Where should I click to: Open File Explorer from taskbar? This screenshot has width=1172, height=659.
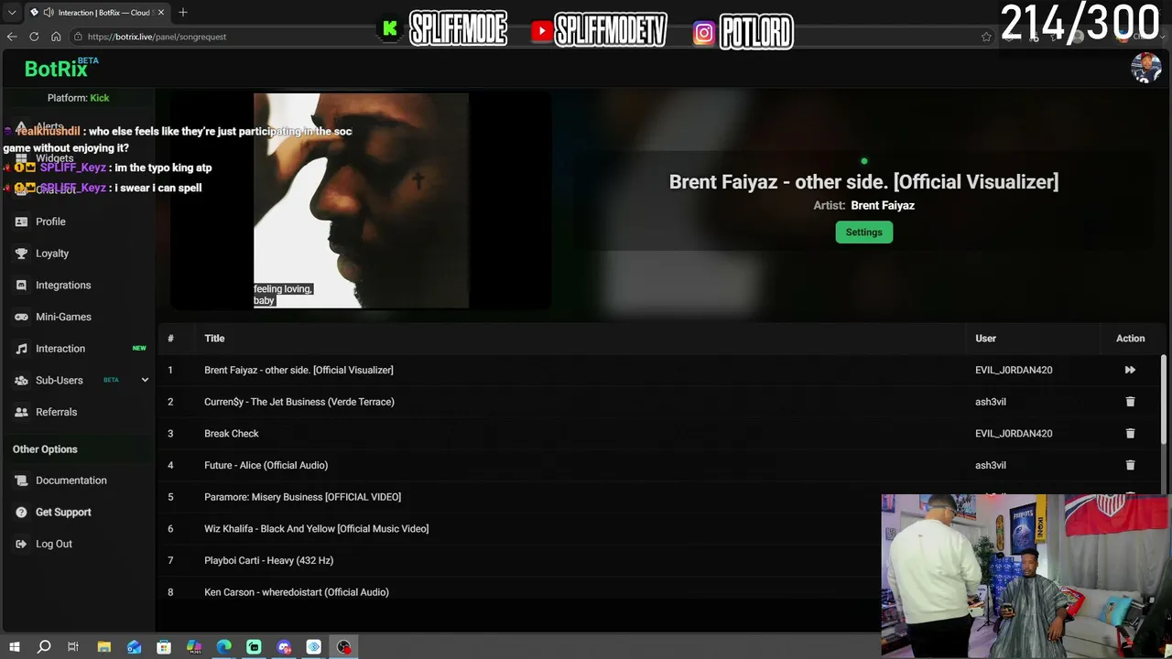104,647
